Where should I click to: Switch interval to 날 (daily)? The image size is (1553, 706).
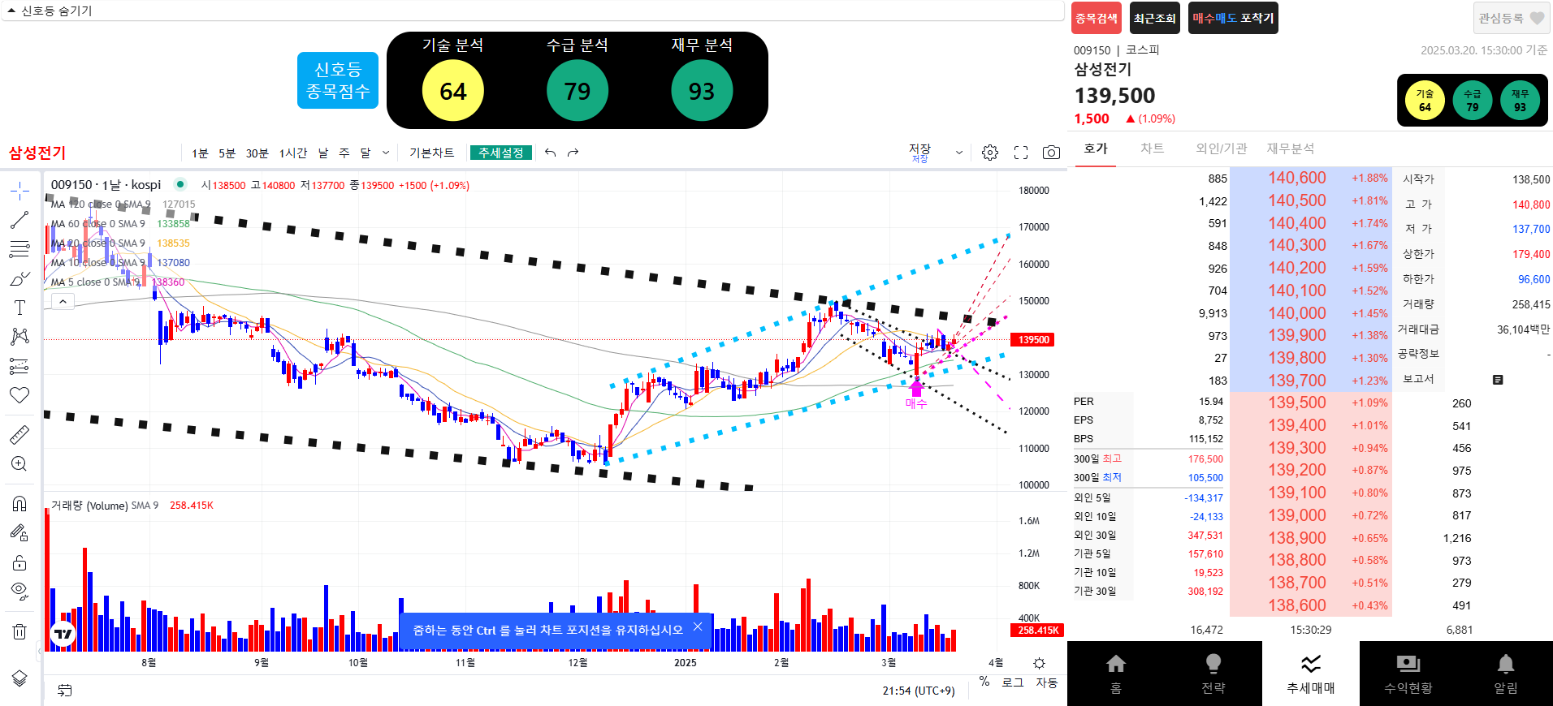click(x=323, y=153)
